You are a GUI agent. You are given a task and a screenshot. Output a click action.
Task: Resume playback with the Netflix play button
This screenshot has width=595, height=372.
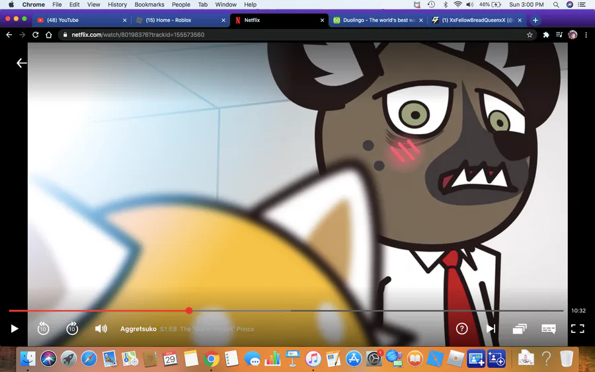[15, 328]
